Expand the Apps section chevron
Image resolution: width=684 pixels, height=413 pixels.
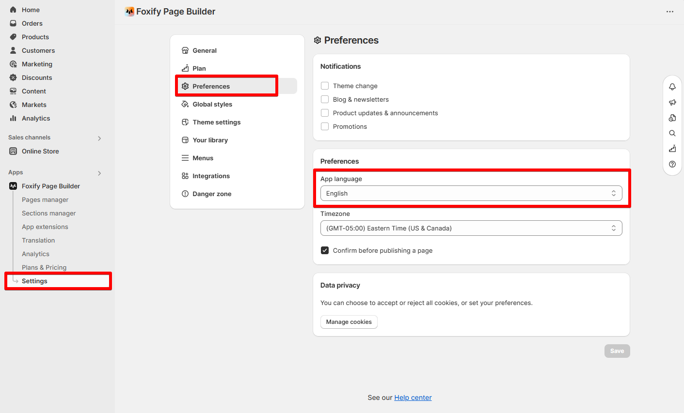(99, 173)
